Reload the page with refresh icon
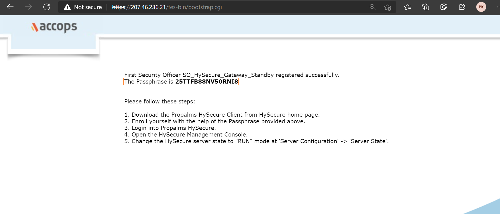Image resolution: width=500 pixels, height=214 pixels. (x=47, y=7)
